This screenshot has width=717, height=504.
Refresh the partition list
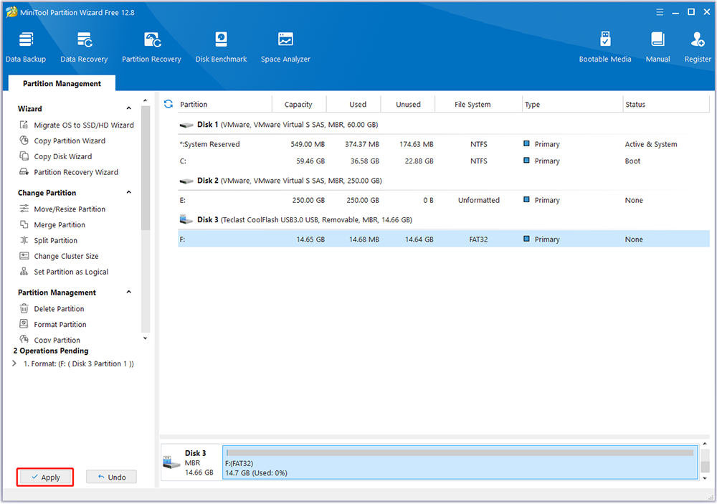click(168, 104)
